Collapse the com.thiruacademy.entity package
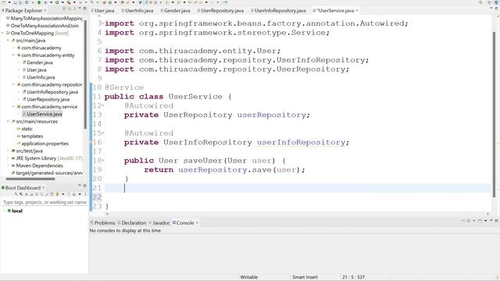 tap(14, 55)
